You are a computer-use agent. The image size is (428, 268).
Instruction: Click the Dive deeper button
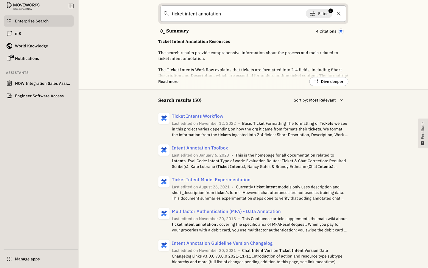point(329,81)
